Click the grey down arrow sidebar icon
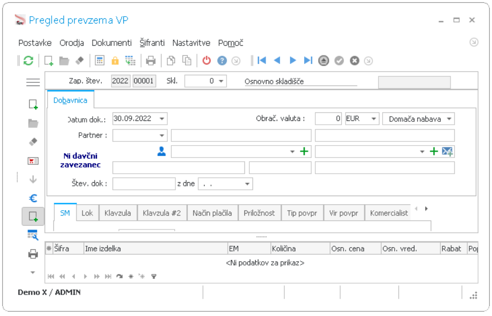The image size is (492, 316). [33, 179]
